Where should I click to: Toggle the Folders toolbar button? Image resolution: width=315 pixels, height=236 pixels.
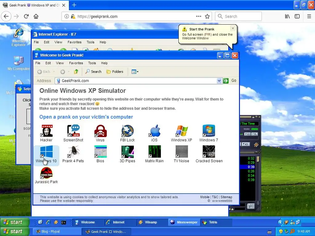pos(115,72)
